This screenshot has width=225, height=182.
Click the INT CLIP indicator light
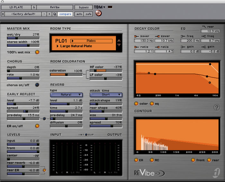(86, 135)
